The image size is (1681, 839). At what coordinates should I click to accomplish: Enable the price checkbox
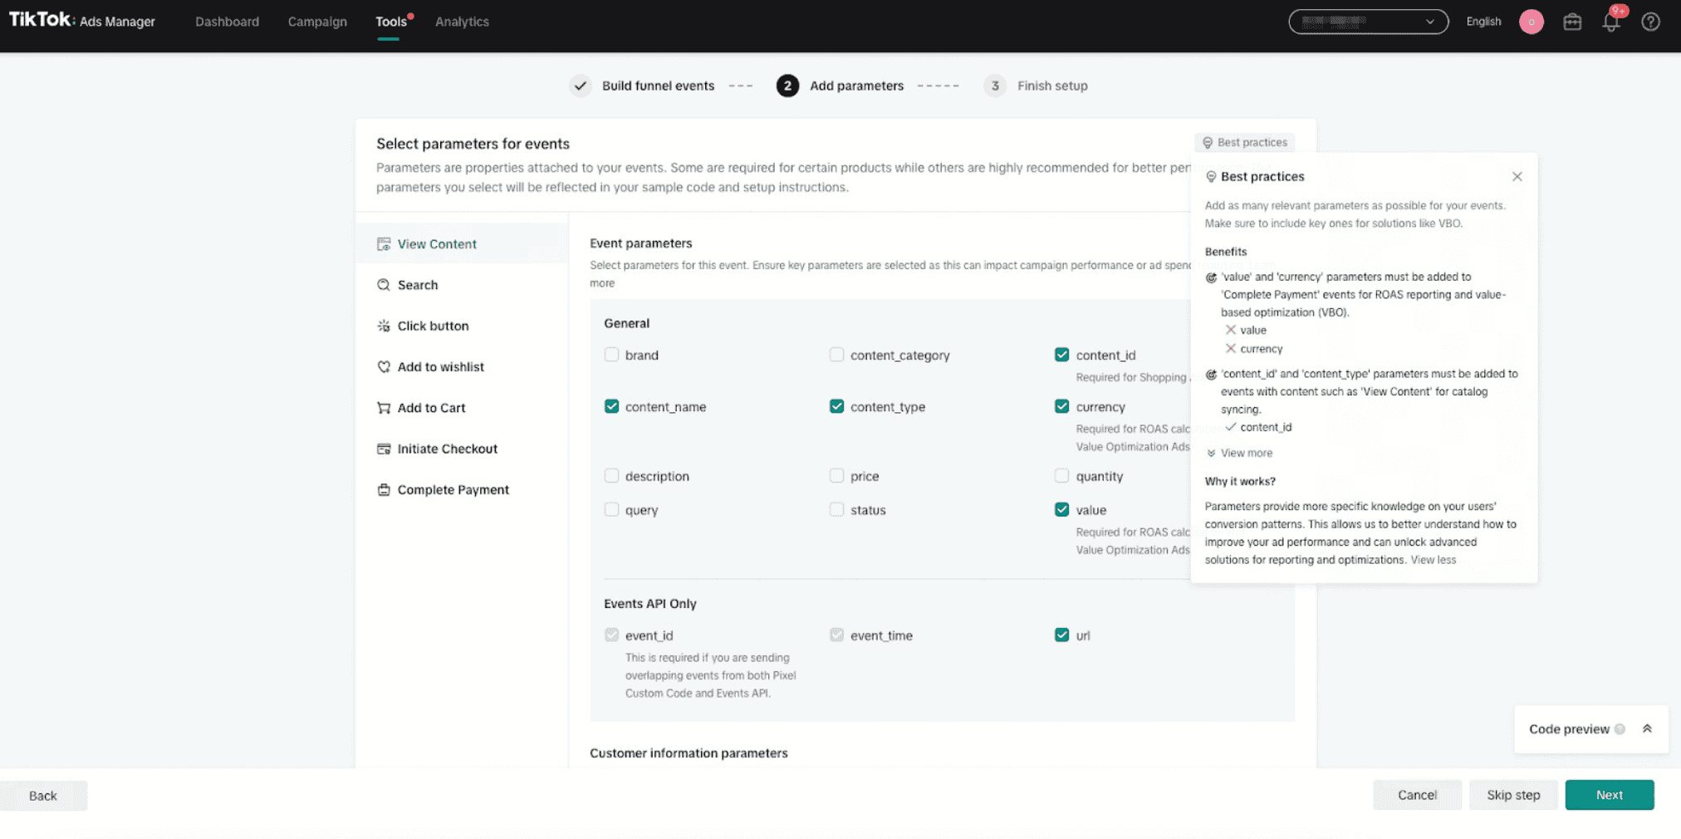click(836, 476)
